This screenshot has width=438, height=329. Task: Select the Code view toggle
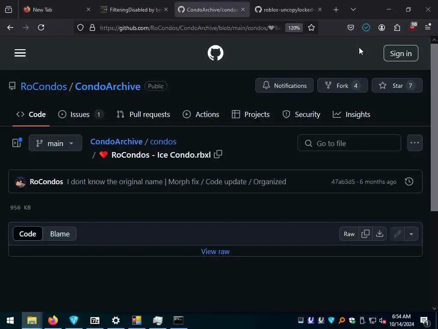[x=28, y=233]
